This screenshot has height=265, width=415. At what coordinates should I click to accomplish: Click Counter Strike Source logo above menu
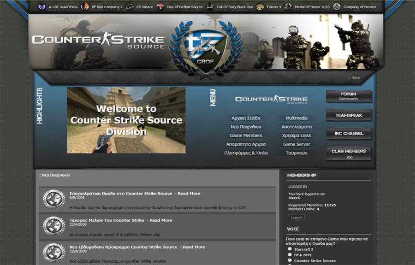(271, 99)
